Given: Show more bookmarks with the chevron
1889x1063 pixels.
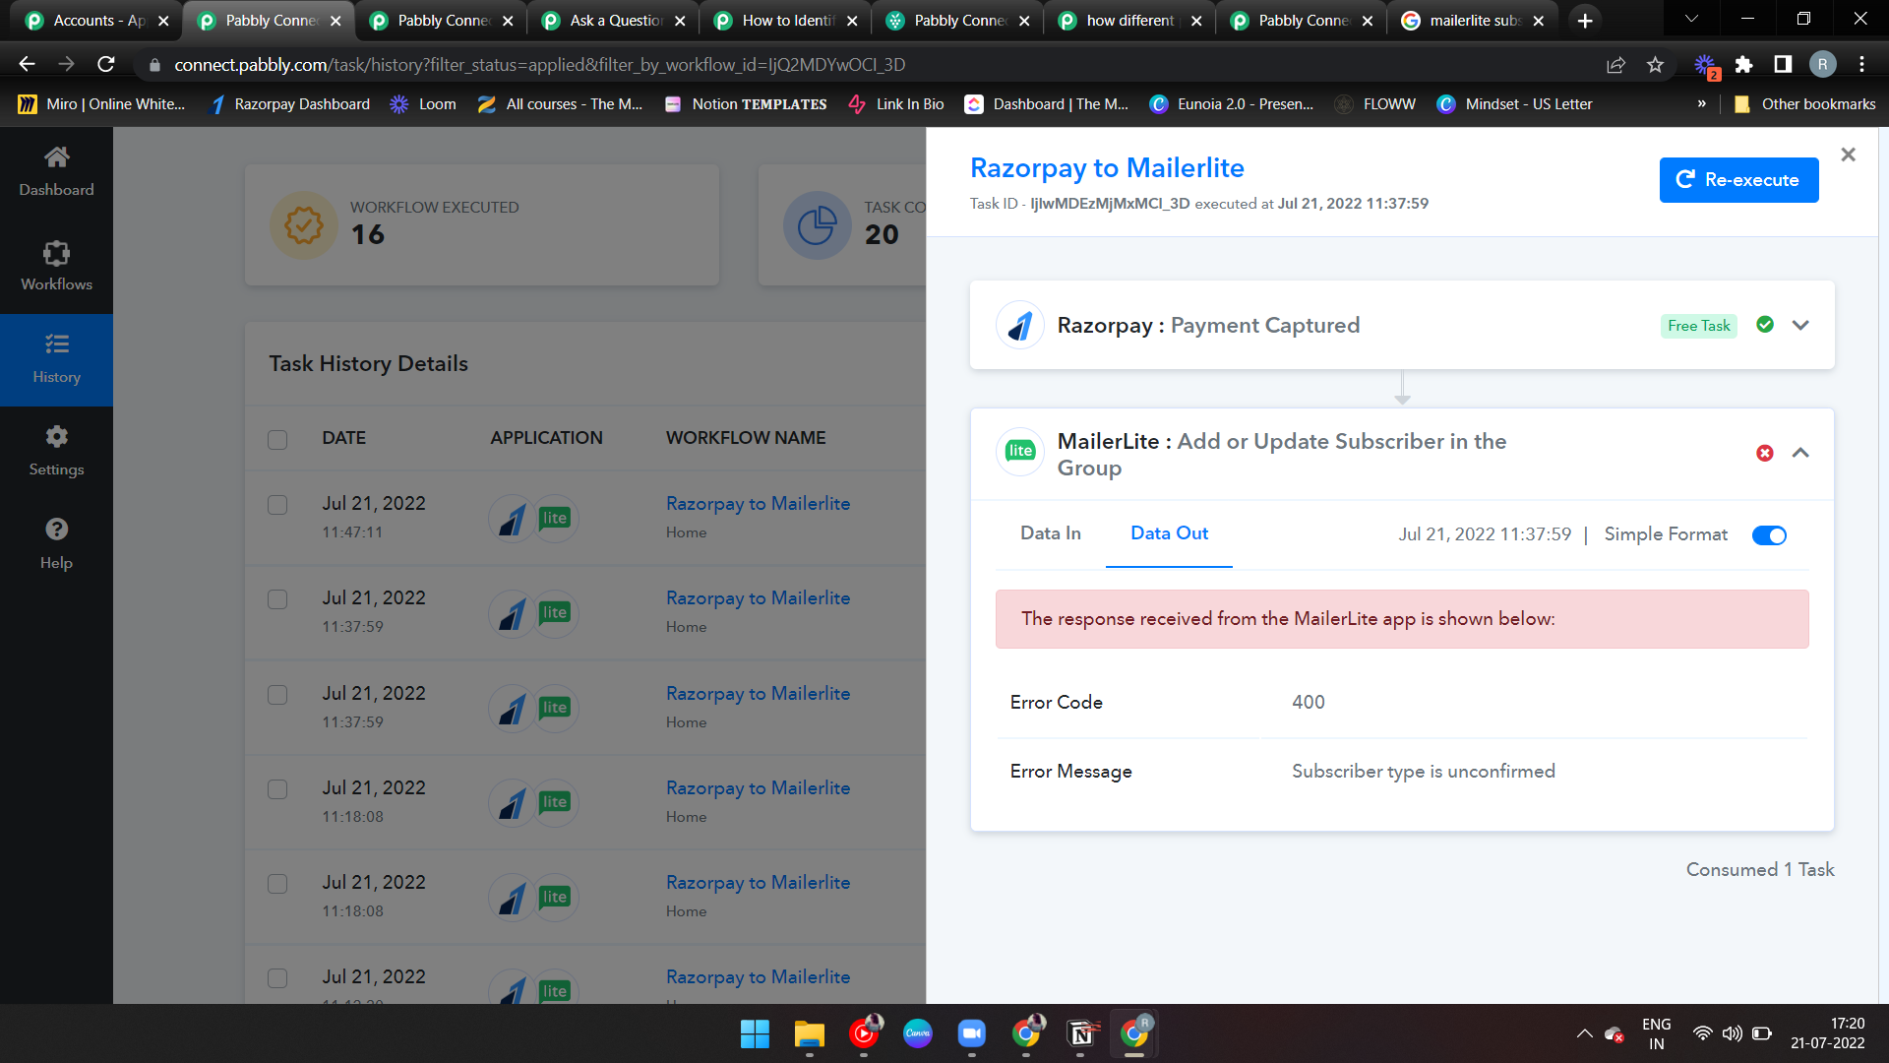Looking at the screenshot, I should click(1701, 104).
